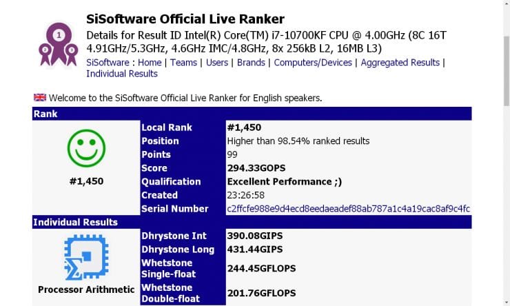Click the Individual Results section header bar
Viewport: 510px width, 306px height.
(x=252, y=222)
